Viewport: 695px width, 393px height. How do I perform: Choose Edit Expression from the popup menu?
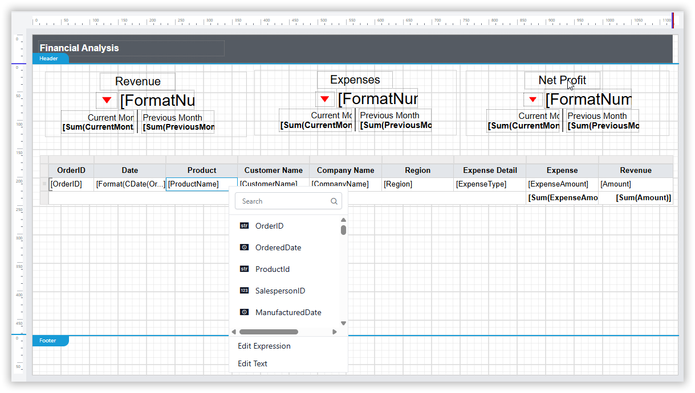click(264, 346)
